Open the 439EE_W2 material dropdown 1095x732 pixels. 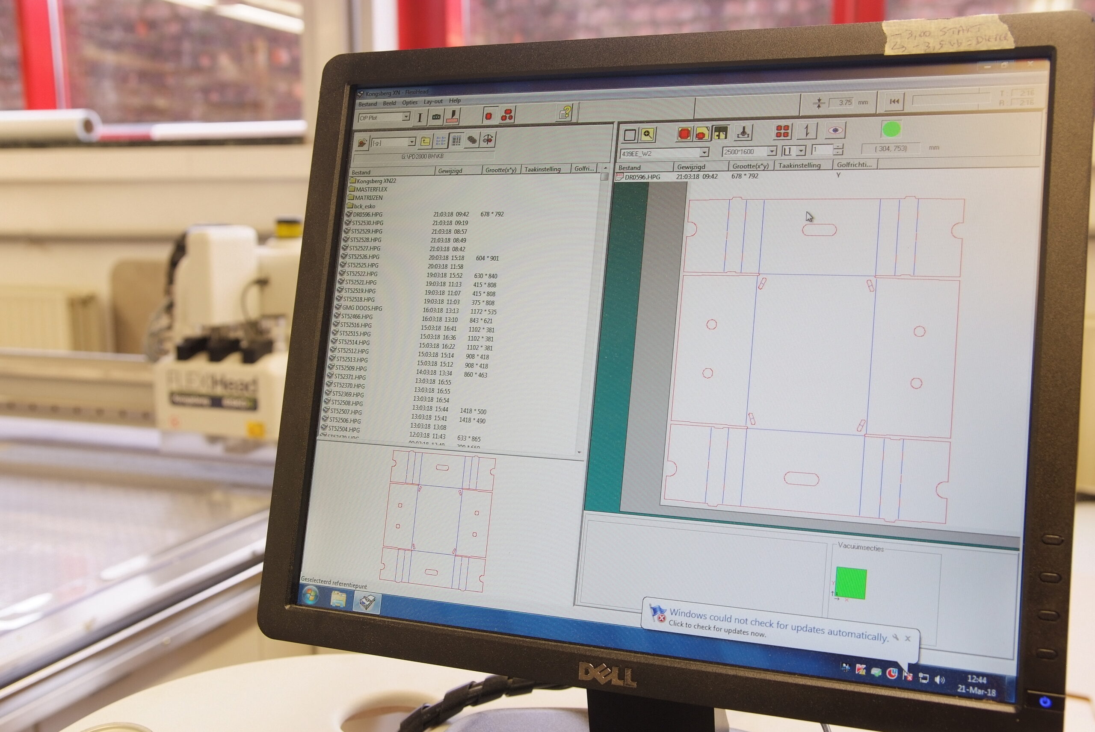[704, 153]
